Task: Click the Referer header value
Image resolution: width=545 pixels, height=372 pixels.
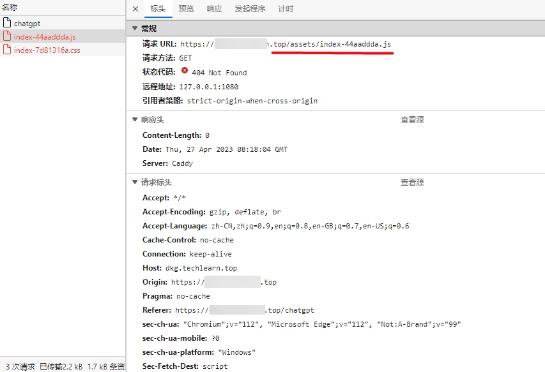Action: click(x=245, y=310)
